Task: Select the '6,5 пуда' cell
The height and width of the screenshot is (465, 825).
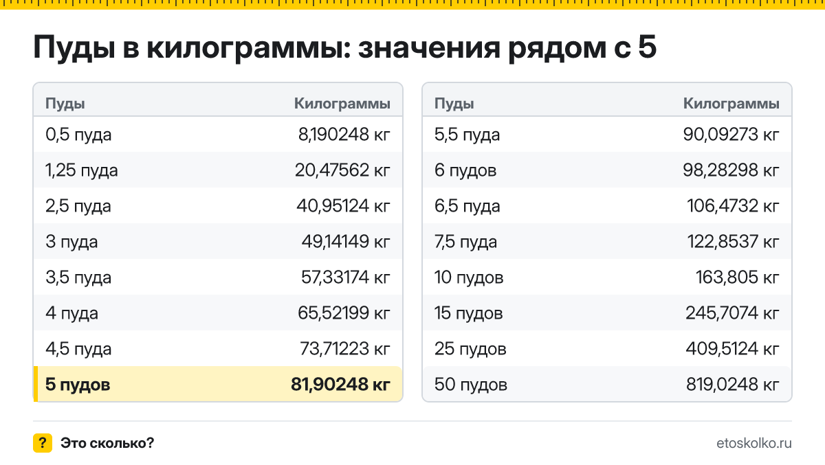Action: pyautogui.click(x=467, y=207)
